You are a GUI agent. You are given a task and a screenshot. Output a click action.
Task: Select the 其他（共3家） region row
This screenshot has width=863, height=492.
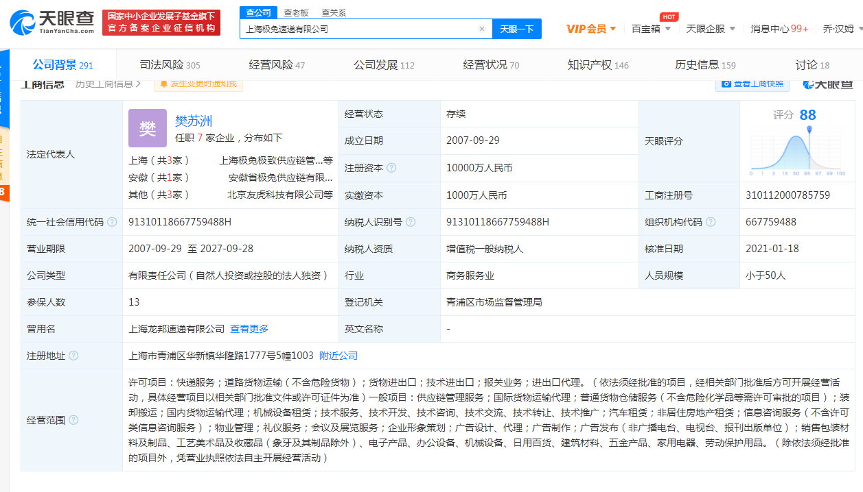[x=159, y=195]
